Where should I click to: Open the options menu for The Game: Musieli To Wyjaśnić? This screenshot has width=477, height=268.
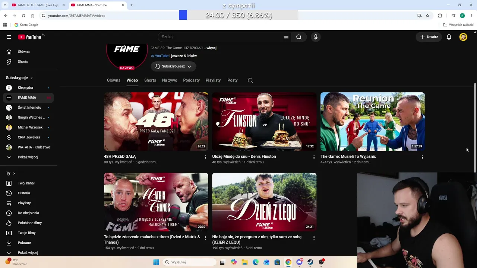tap(422, 157)
